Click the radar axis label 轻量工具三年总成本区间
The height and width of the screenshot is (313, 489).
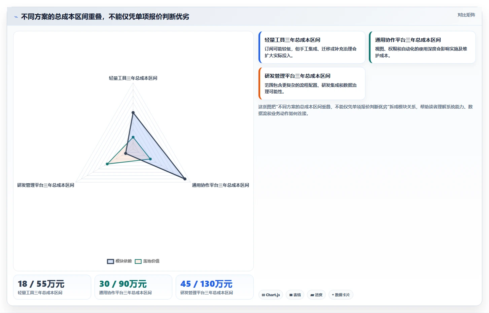(133, 78)
